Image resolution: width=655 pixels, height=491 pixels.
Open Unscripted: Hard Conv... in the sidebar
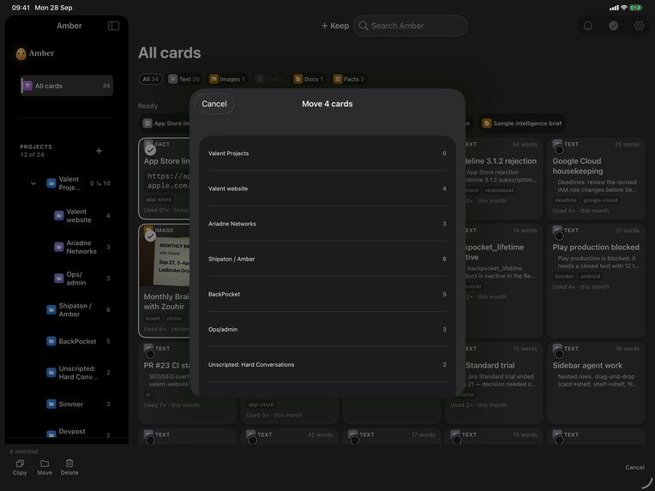pos(78,373)
